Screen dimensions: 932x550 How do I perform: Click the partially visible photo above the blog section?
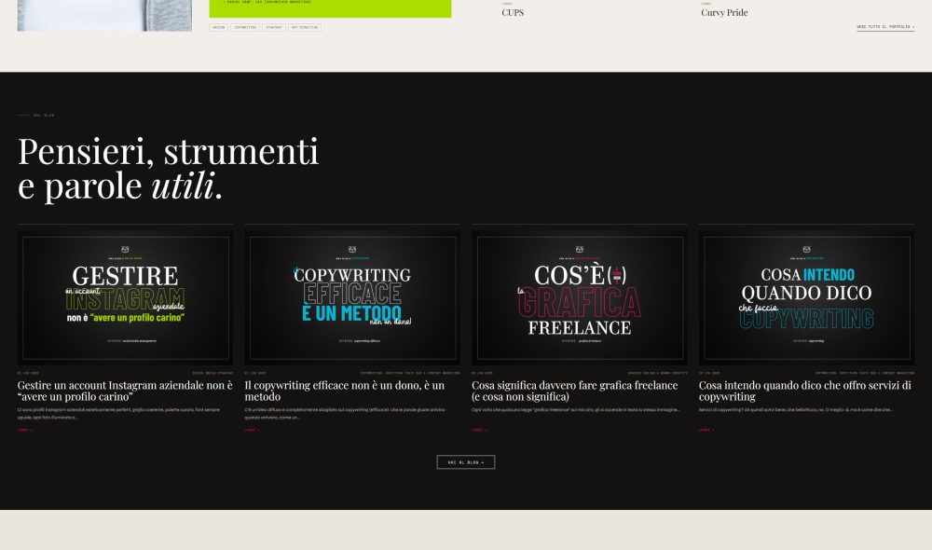click(x=104, y=16)
